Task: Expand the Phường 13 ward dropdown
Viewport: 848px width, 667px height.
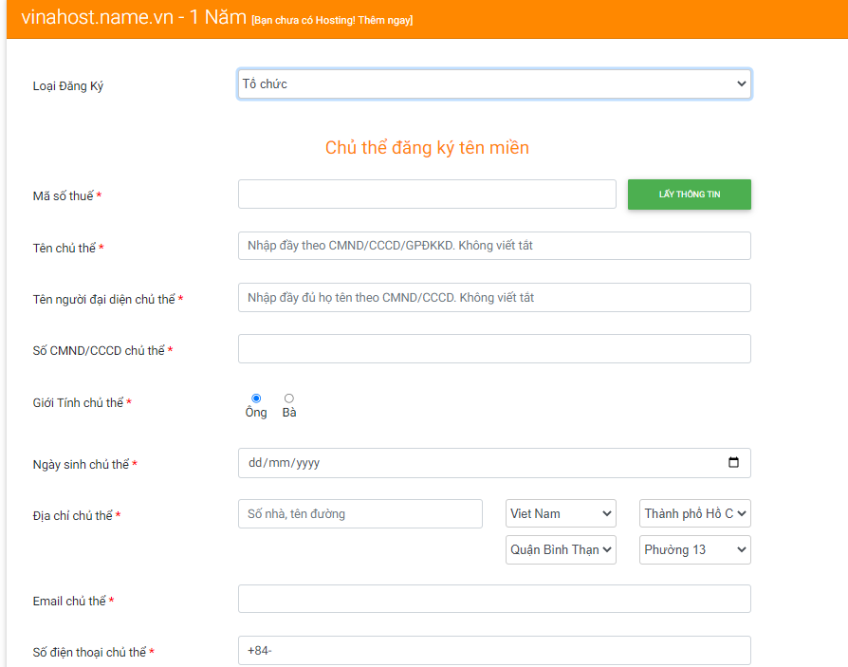Action: coord(695,549)
